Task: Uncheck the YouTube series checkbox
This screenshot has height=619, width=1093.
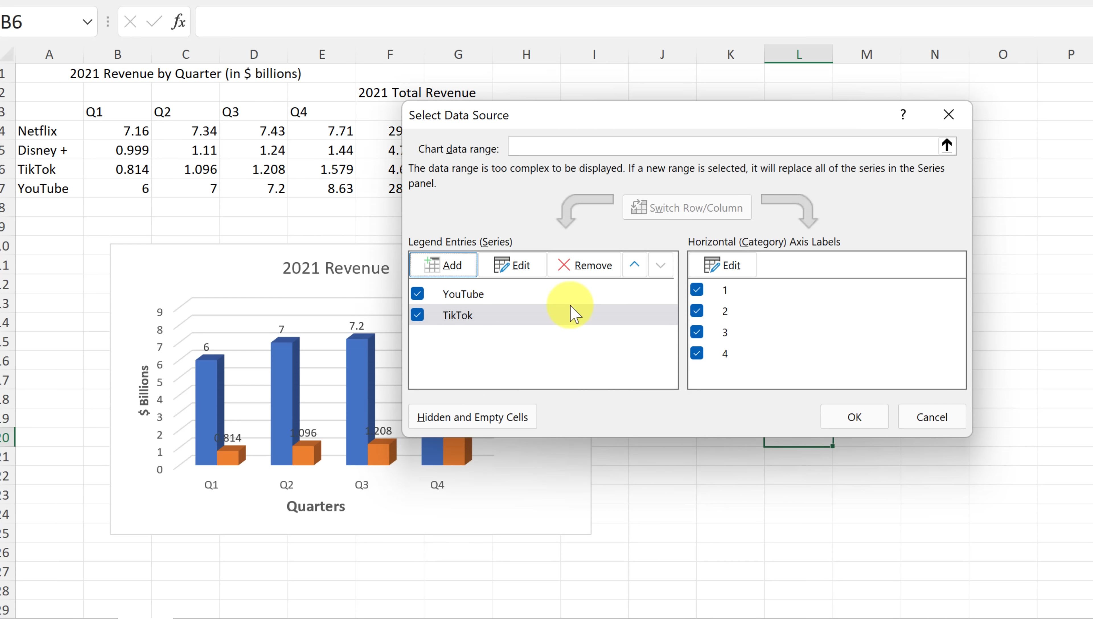Action: (x=417, y=293)
